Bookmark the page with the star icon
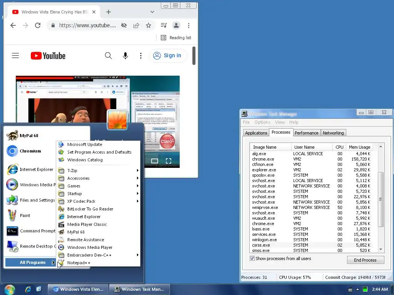This screenshot has height=295, width=394. (149, 25)
